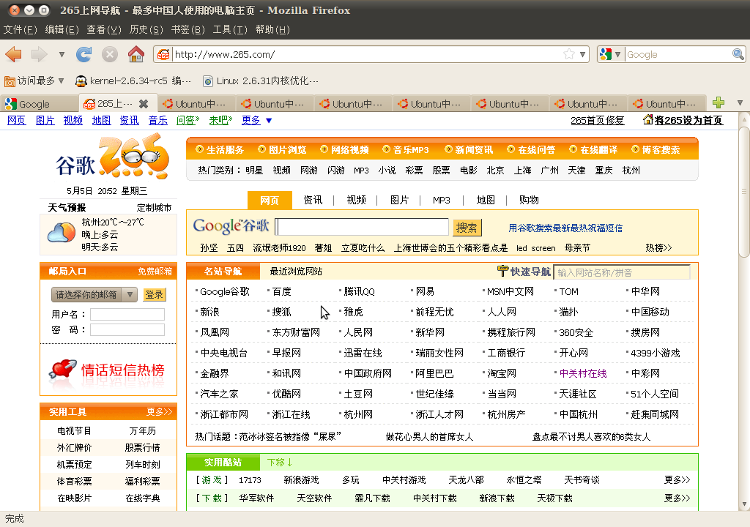
Task: Click the 登录 button in the mail panel
Action: point(154,294)
